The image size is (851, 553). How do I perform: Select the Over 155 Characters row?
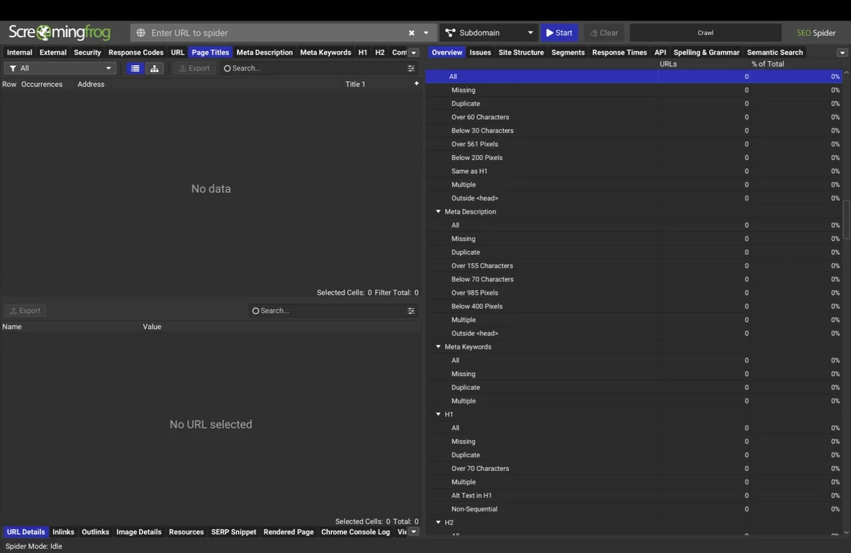point(633,266)
